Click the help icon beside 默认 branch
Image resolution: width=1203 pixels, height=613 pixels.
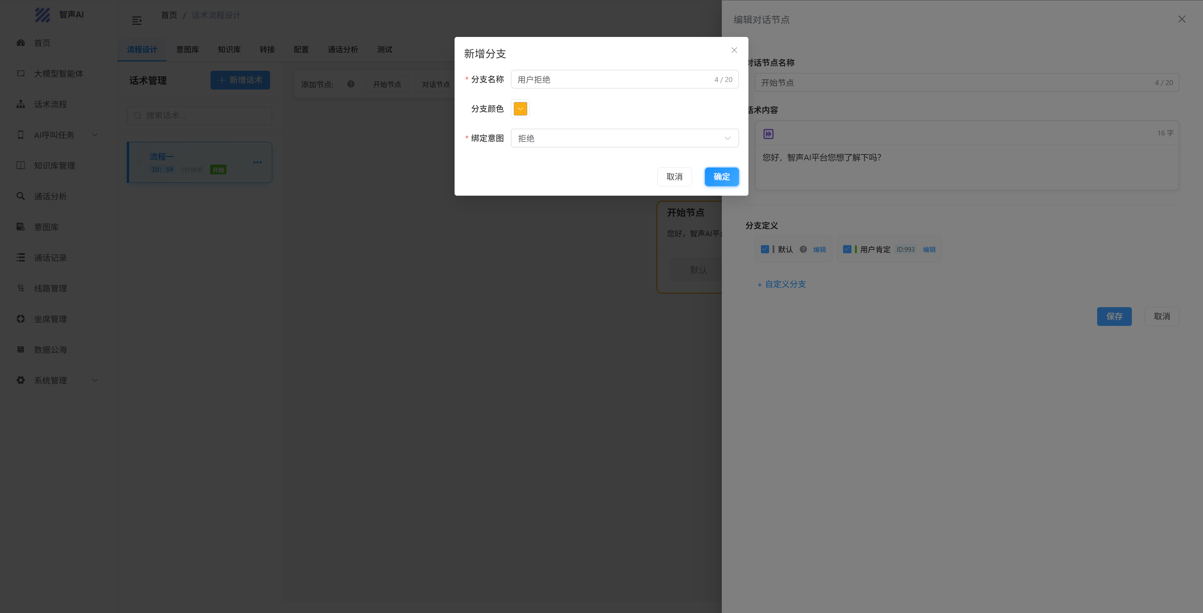click(803, 249)
